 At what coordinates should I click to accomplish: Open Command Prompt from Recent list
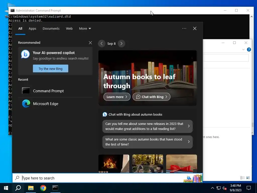pyautogui.click(x=55, y=91)
